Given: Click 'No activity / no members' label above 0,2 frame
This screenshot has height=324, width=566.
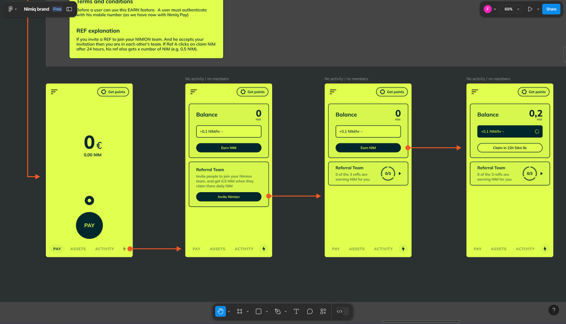Looking at the screenshot, I should point(488,79).
